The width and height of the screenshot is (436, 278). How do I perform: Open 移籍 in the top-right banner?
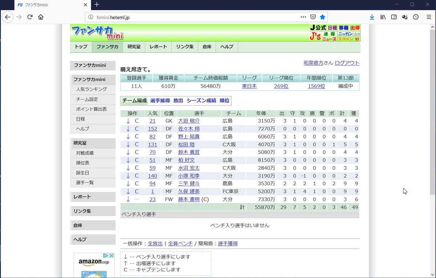344,28
